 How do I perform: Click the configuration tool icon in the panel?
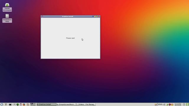pyautogui.click(x=6, y=104)
